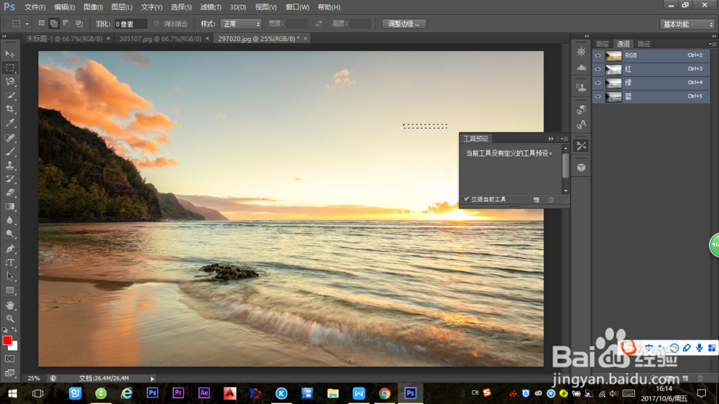This screenshot has height=404, width=719.
Task: Click Add to Selection mode button
Action: coord(54,24)
